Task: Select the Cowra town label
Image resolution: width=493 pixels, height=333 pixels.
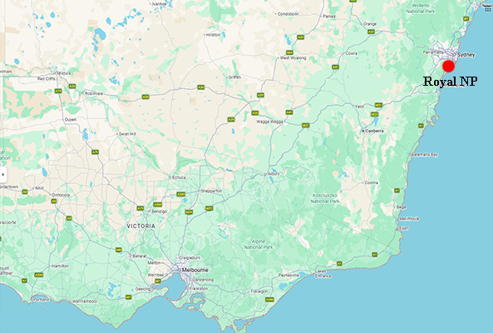Action: point(351,53)
